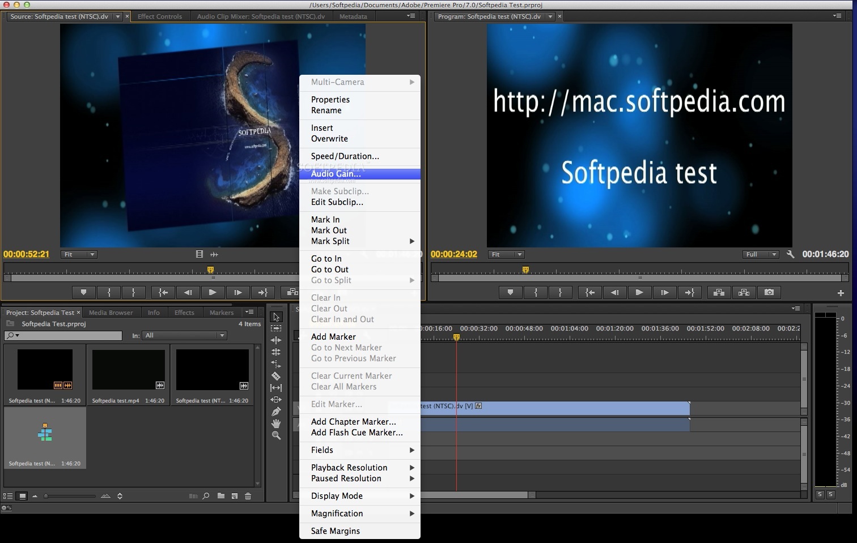Click Mark In brace button in Program monitor
This screenshot has width=857, height=543.
pos(535,293)
